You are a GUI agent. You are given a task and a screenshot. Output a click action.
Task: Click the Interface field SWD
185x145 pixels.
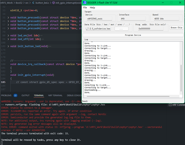click(x=133, y=19)
